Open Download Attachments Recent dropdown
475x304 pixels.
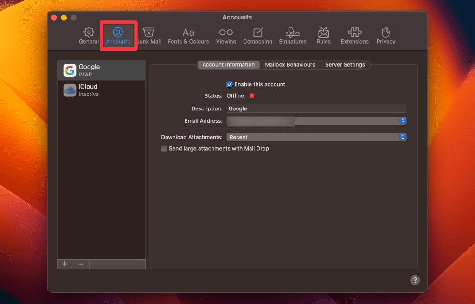[316, 137]
